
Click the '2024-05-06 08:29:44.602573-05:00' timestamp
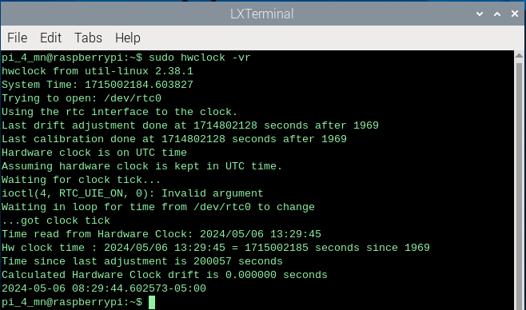click(x=104, y=288)
